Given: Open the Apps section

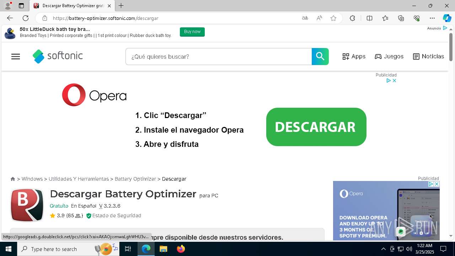Looking at the screenshot, I should coord(354,57).
